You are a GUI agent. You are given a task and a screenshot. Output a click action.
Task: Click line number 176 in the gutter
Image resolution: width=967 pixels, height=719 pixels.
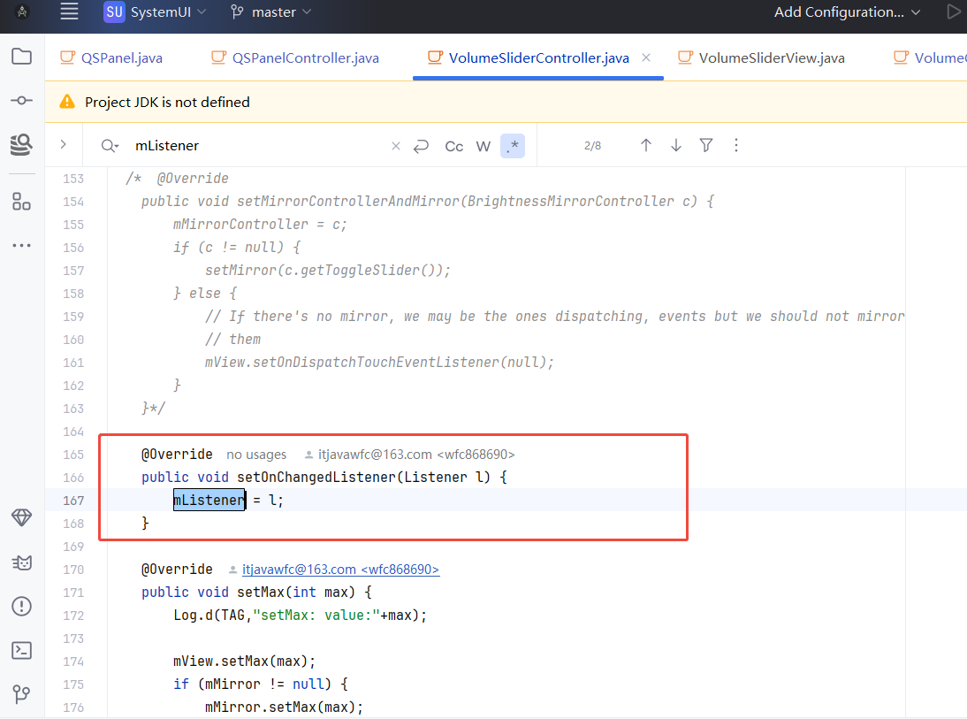(73, 708)
